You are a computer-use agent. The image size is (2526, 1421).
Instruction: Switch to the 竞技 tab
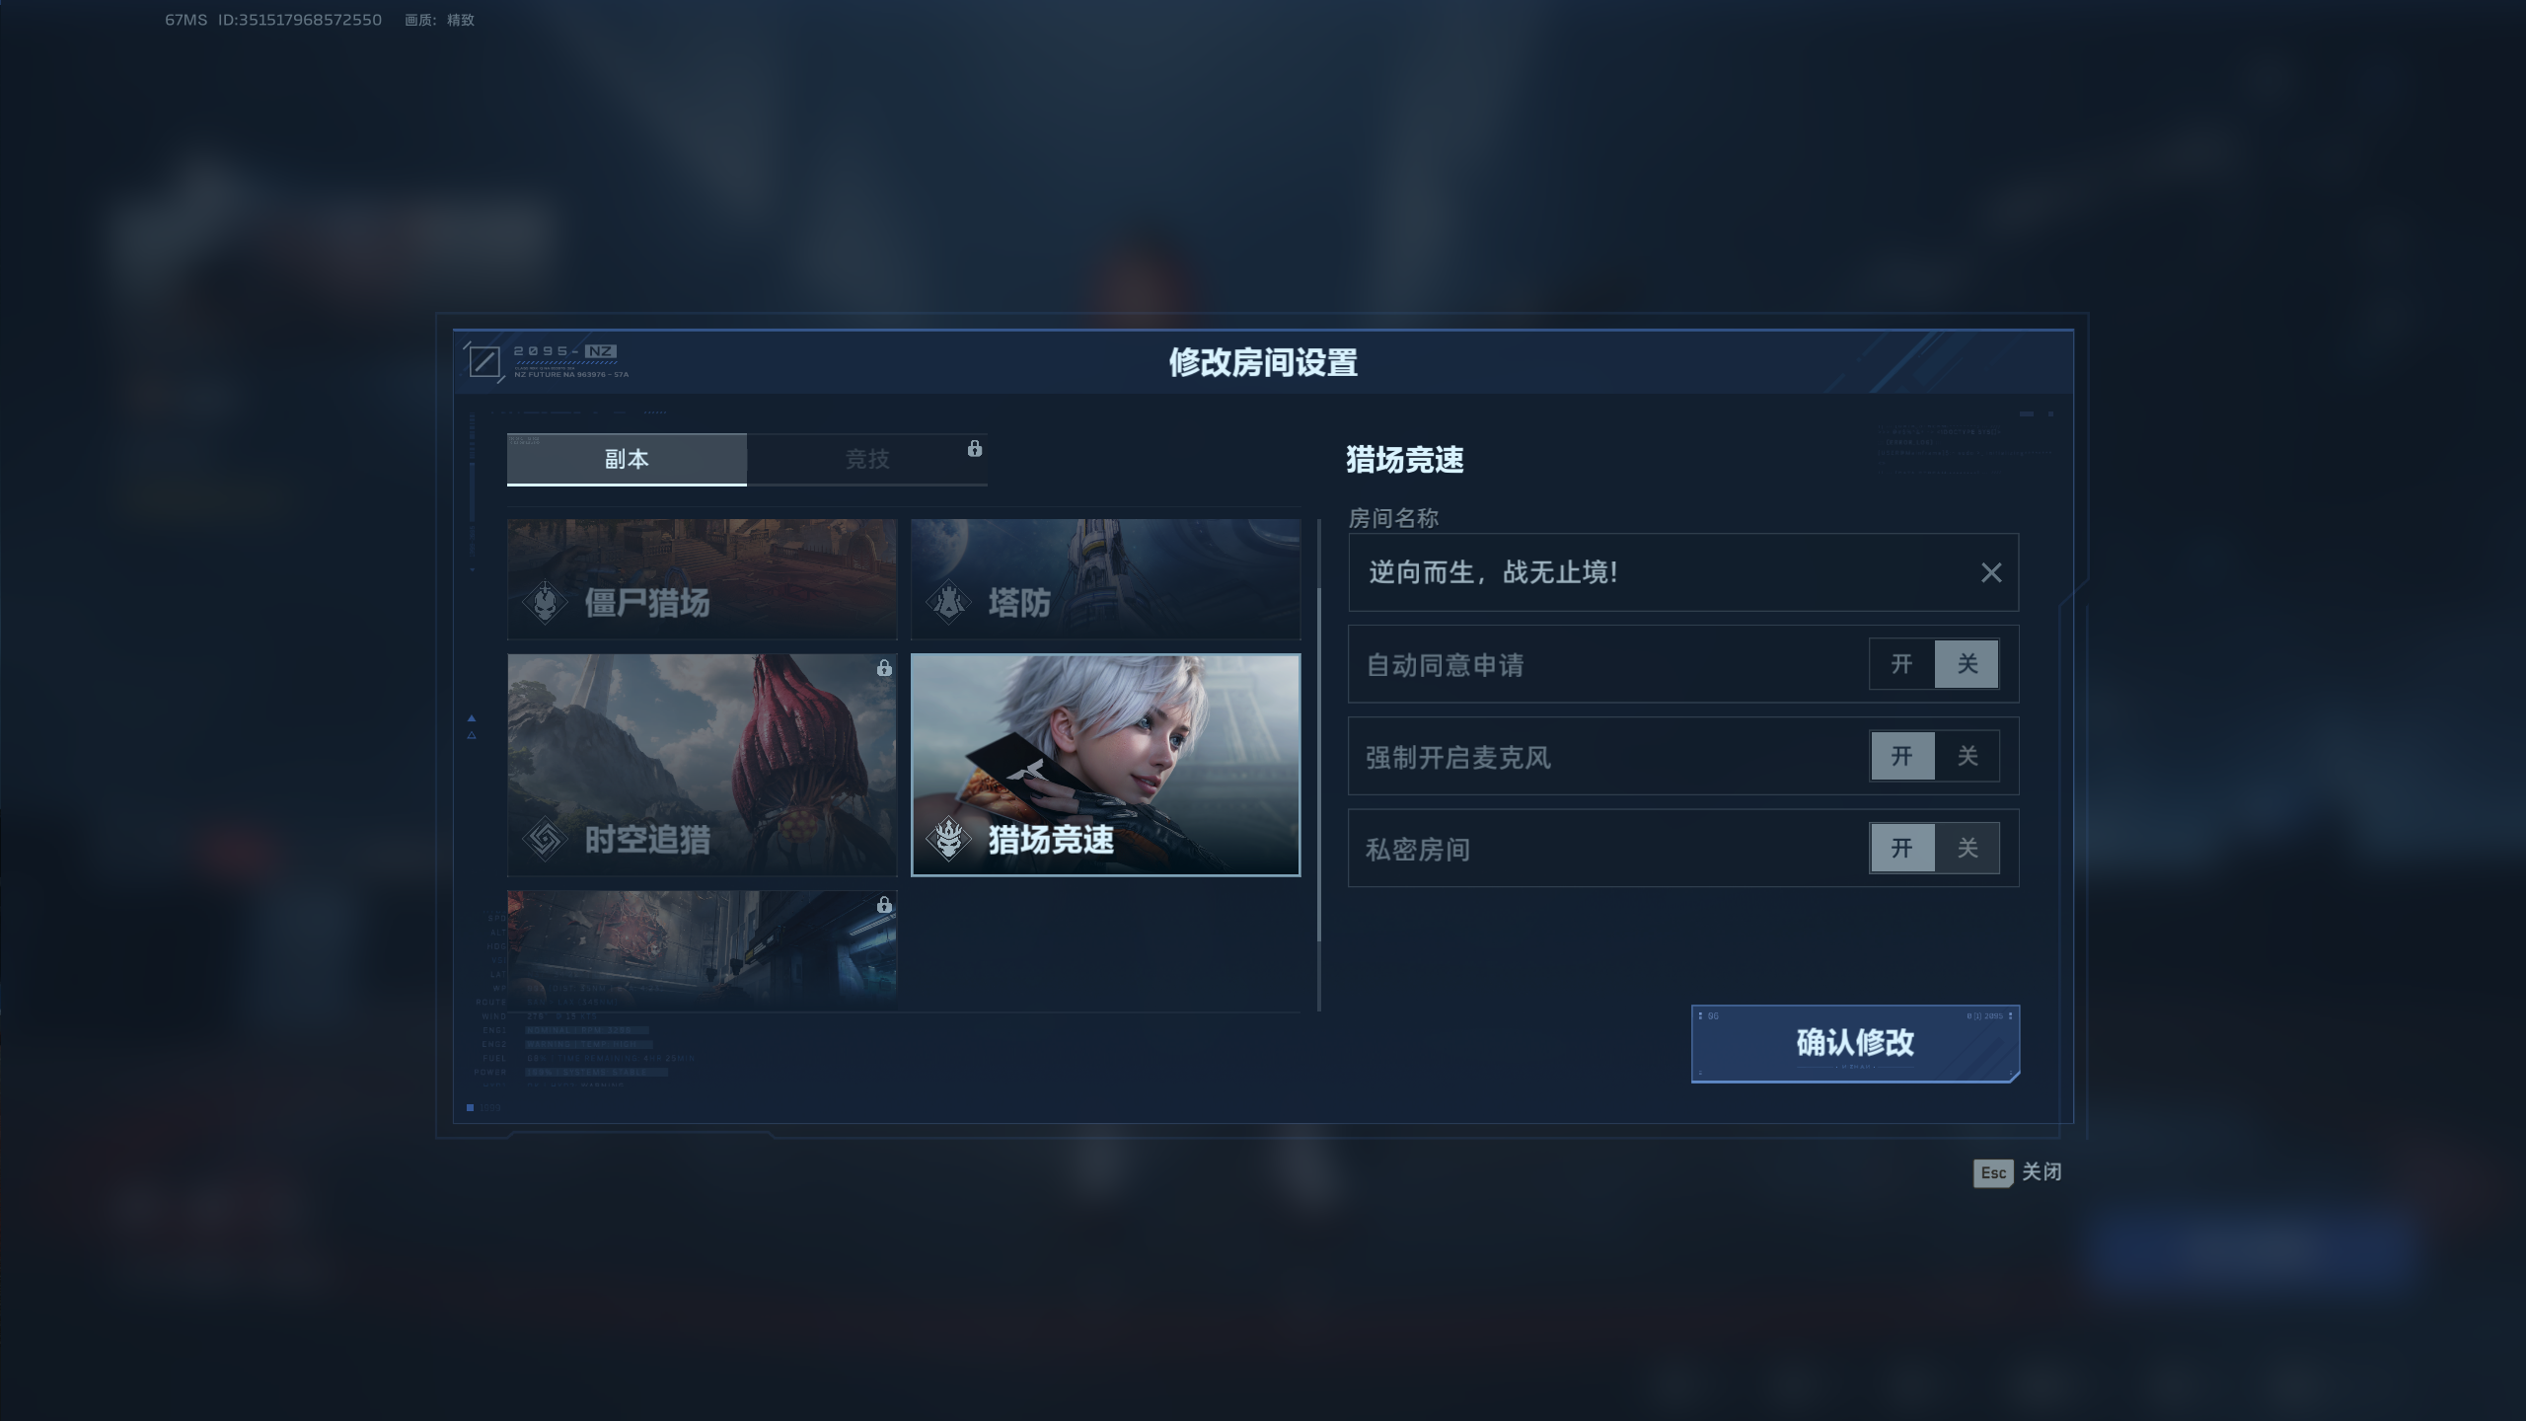867,459
